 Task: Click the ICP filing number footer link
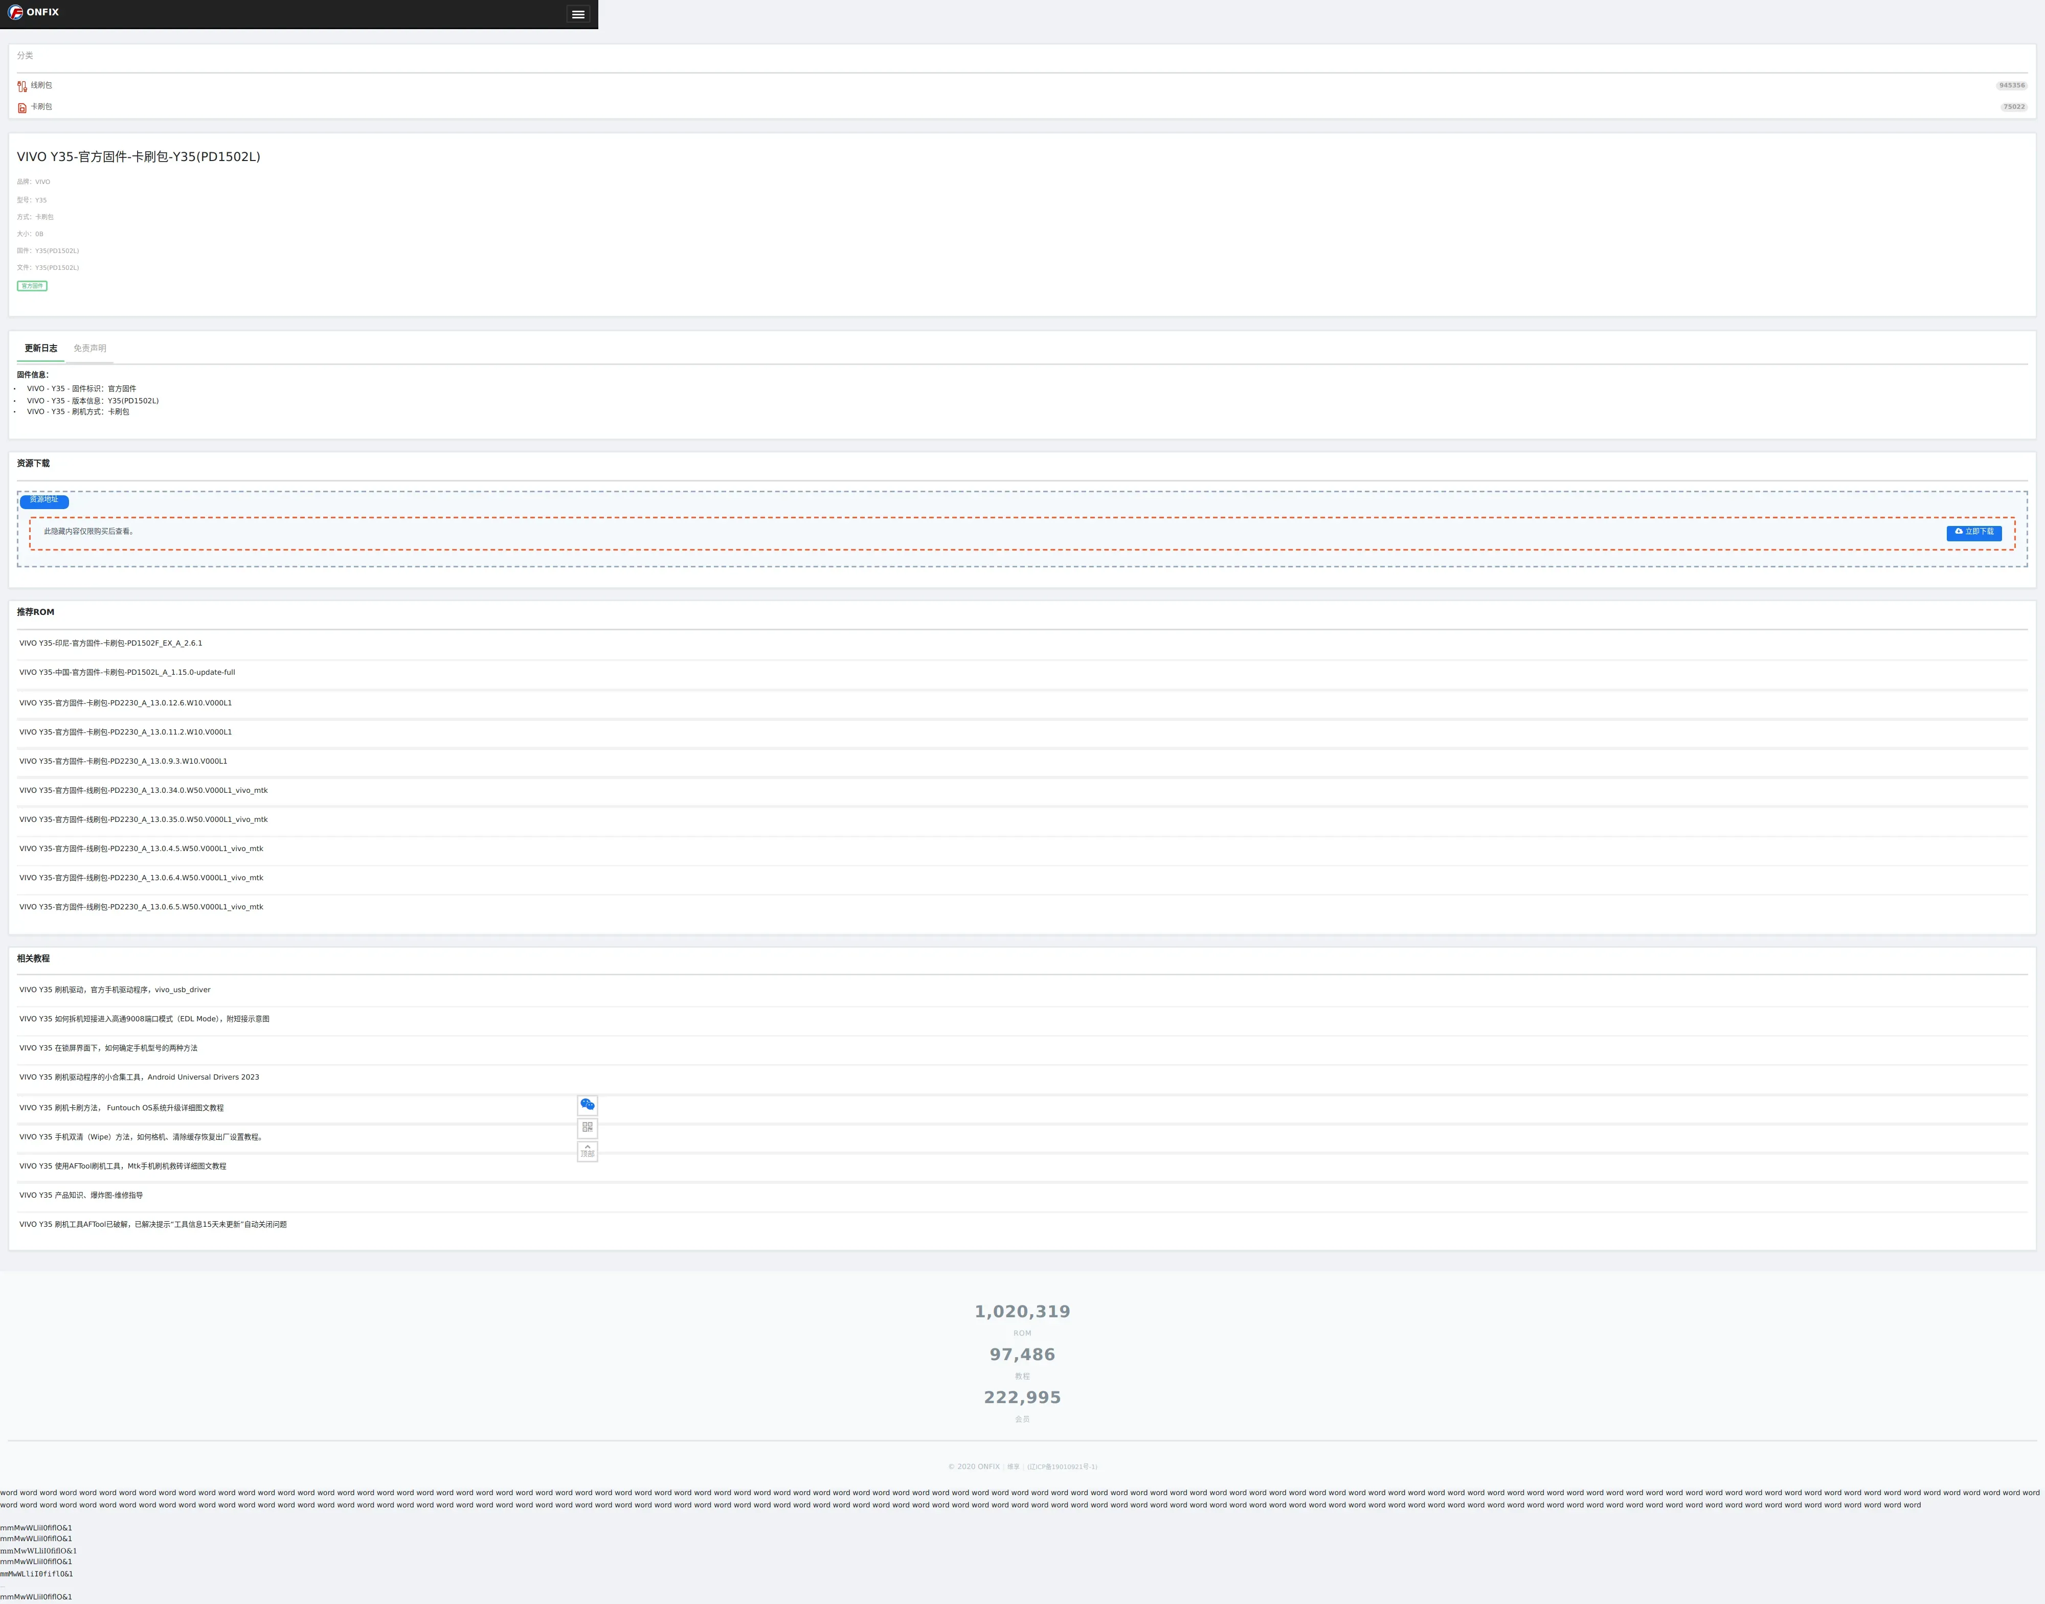point(1062,1467)
